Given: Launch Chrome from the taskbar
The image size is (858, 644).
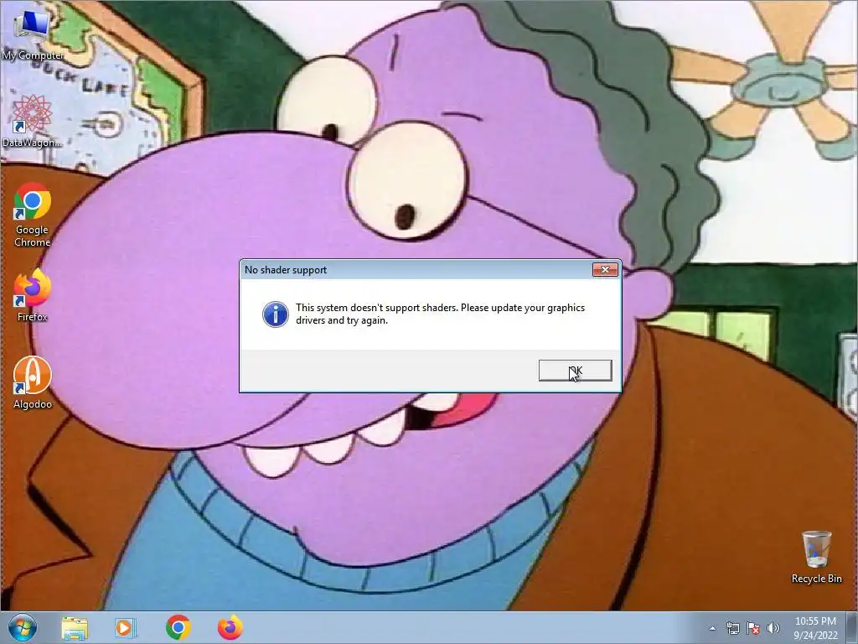Looking at the screenshot, I should pyautogui.click(x=178, y=627).
